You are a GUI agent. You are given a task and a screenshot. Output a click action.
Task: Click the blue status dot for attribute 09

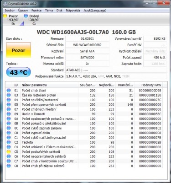(x=9, y=114)
